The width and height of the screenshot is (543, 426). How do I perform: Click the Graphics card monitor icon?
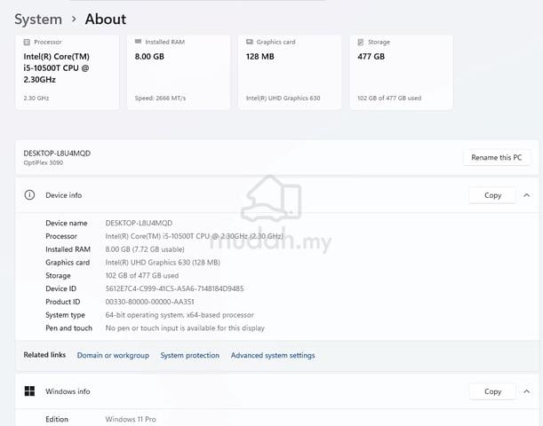(x=250, y=42)
